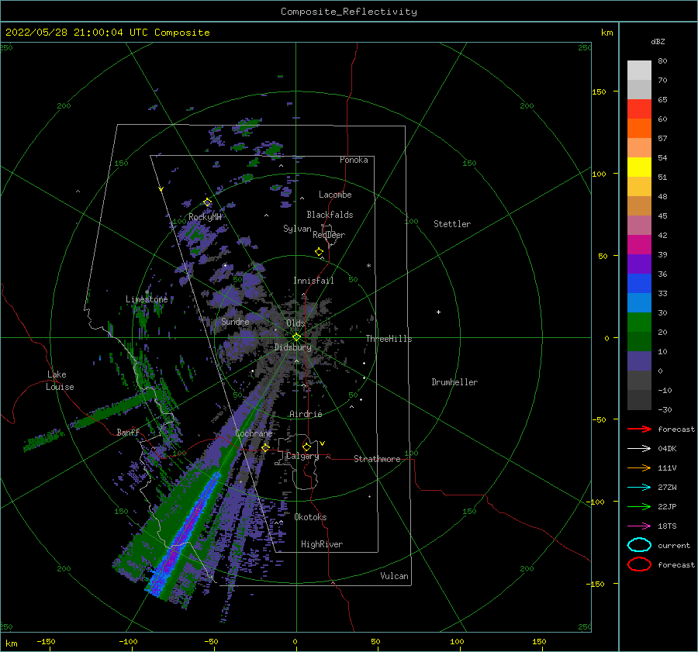Select the orange 111V arrow legend icon
698x652 pixels.
(x=639, y=467)
